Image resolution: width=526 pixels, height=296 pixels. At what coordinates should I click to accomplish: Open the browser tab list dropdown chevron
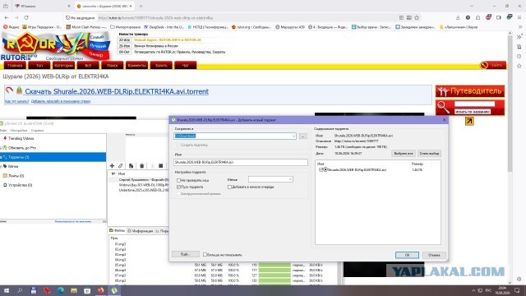point(472,6)
